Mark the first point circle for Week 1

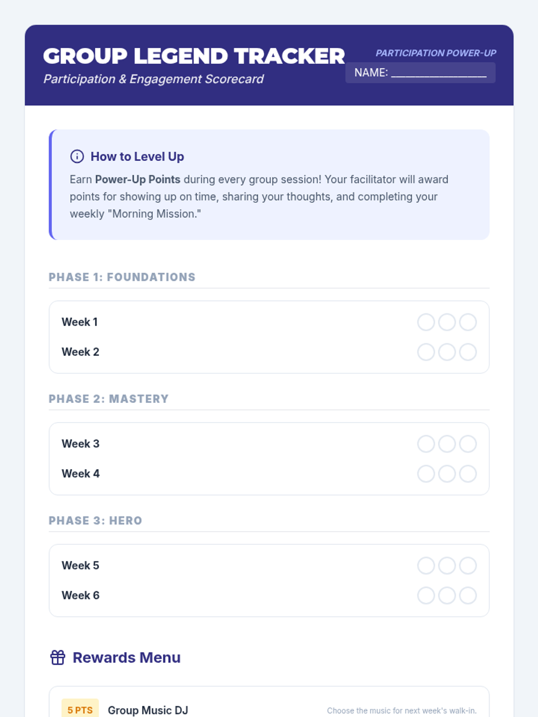point(426,322)
